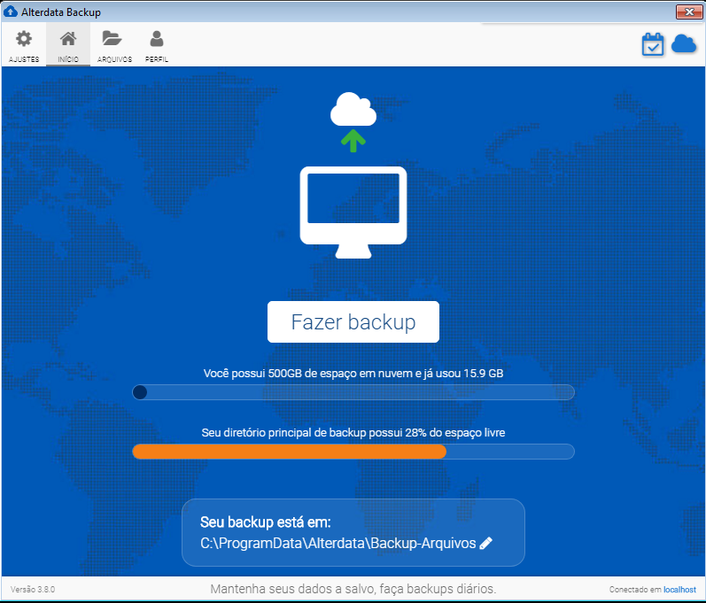
Task: Click the calendar schedule icon
Action: tap(653, 44)
